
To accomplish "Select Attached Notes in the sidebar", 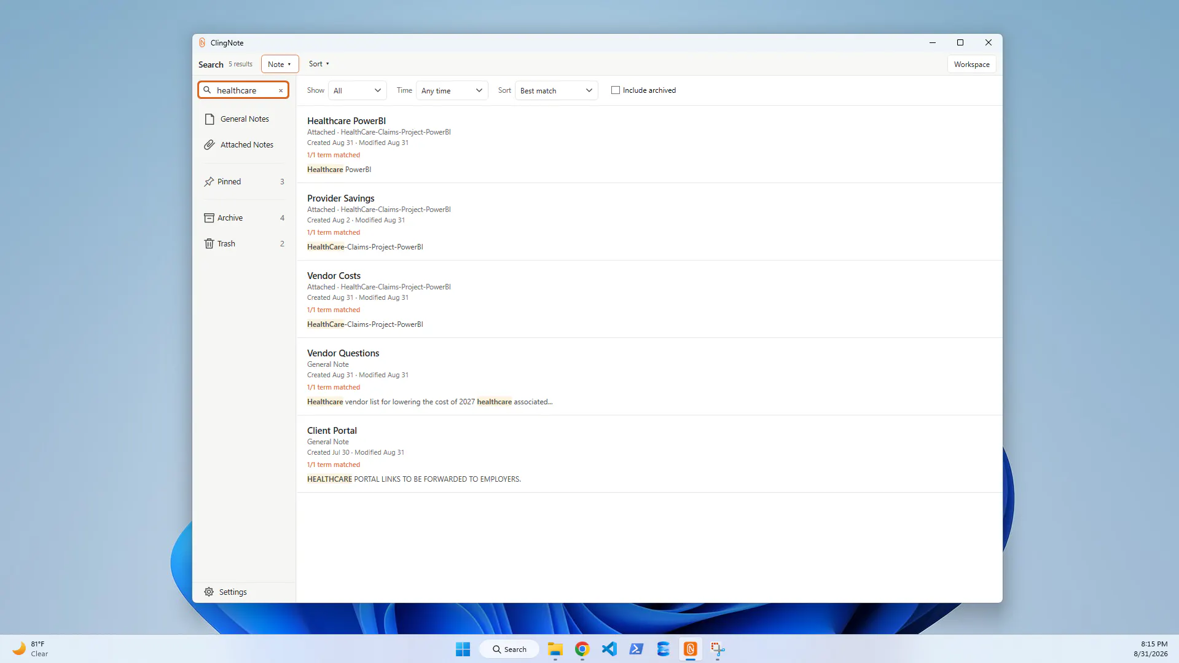I will pyautogui.click(x=244, y=145).
